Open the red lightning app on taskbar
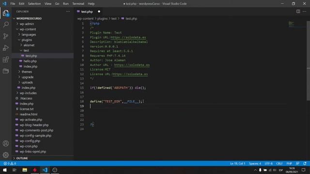The width and height of the screenshot is (310, 174). [x=35, y=170]
